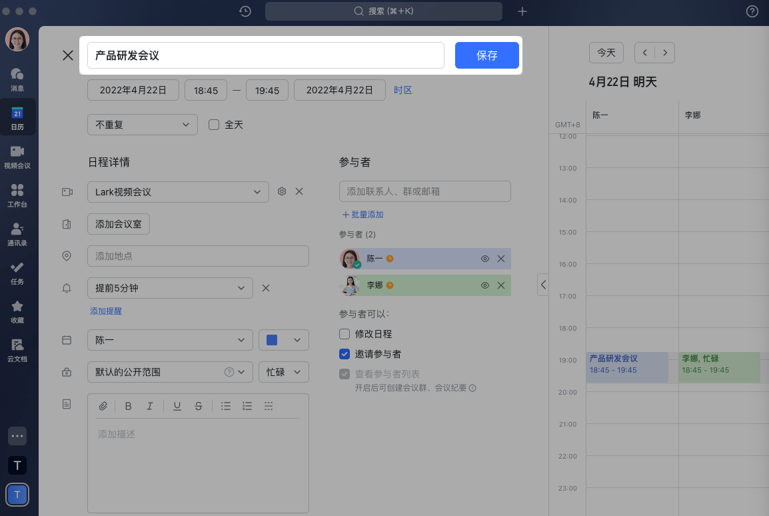Toggle underline in description editor
The image size is (769, 516).
[x=177, y=405]
